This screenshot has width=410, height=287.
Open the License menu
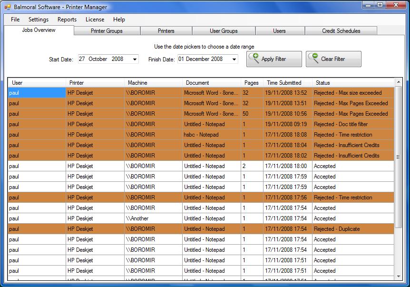click(95, 20)
